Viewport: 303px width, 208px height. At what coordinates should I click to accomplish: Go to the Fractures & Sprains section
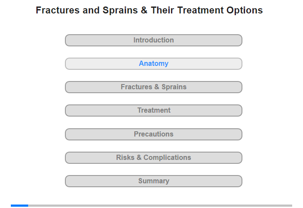pyautogui.click(x=153, y=87)
